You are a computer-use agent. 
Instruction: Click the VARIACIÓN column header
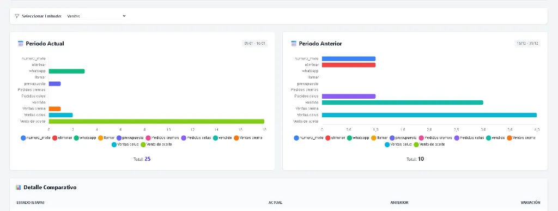pos(531,202)
